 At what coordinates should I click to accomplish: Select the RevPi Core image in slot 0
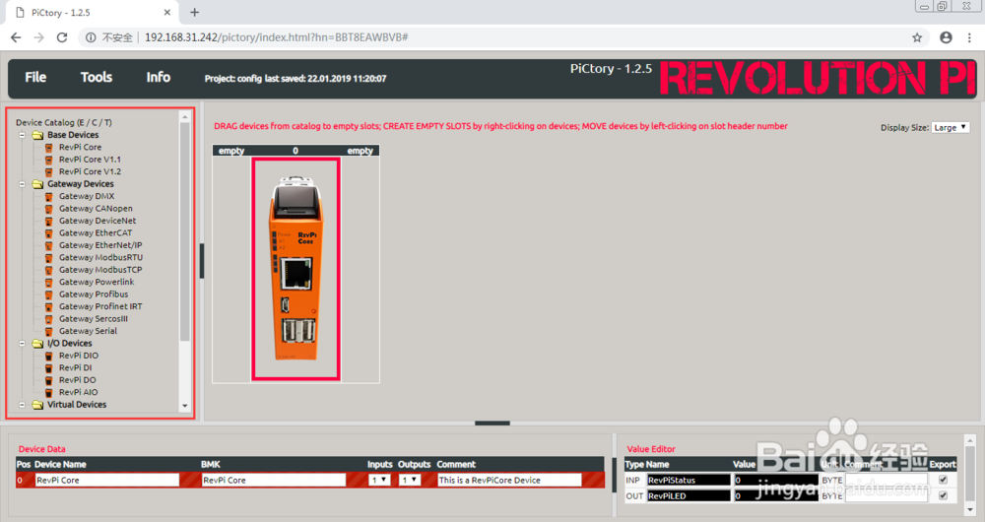[x=295, y=269]
